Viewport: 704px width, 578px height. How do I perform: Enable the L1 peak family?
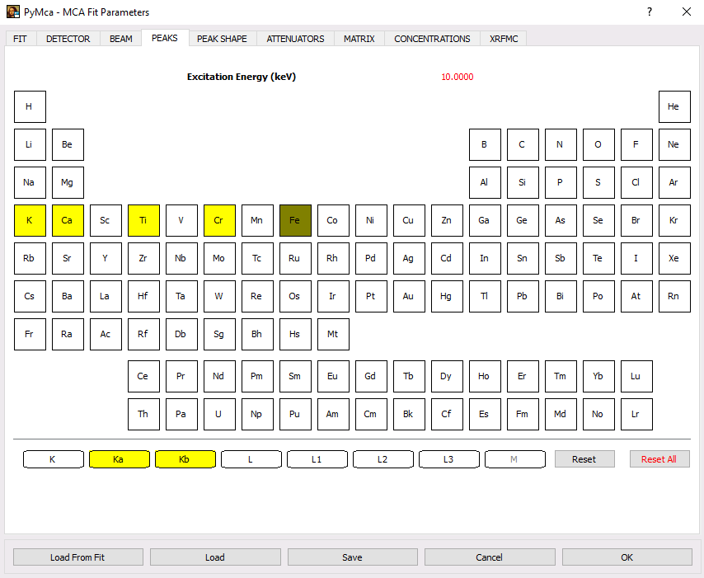coord(317,459)
